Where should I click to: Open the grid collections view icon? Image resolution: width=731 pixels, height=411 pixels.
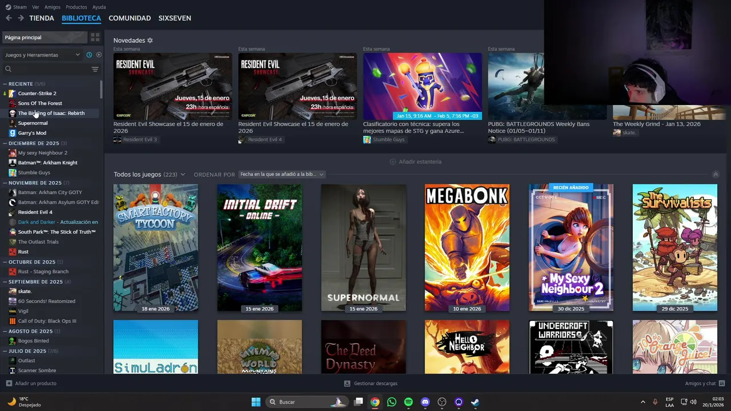pos(95,37)
